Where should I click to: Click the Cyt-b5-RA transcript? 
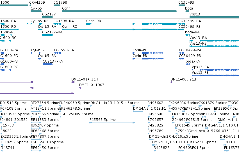click(40, 29)
